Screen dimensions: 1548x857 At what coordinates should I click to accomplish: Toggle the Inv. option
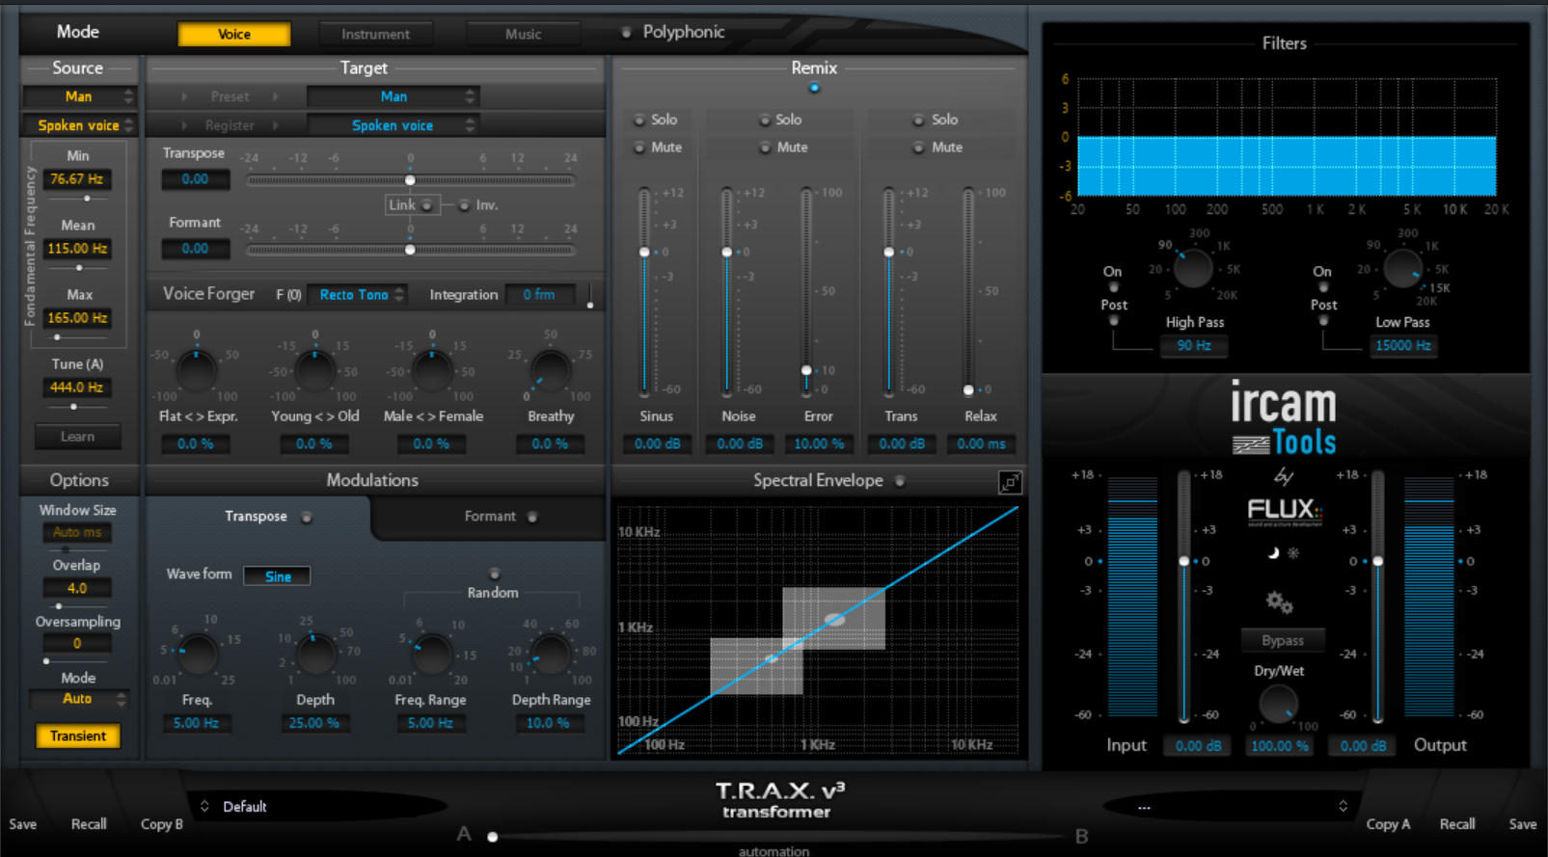click(x=464, y=205)
